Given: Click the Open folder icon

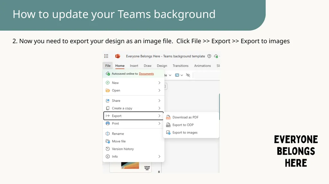Looking at the screenshot, I should tap(108, 90).
